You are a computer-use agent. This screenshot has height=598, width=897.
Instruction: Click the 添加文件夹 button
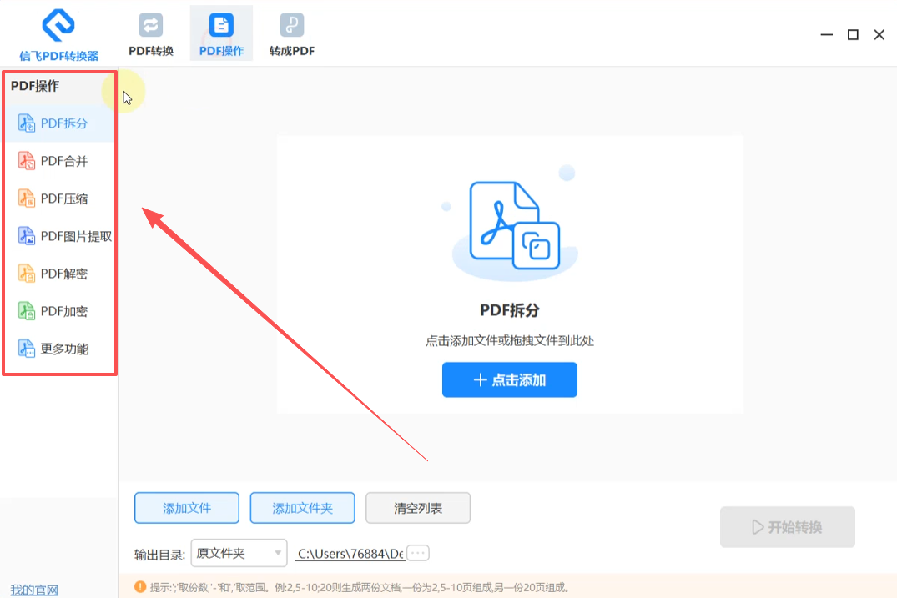click(x=303, y=508)
